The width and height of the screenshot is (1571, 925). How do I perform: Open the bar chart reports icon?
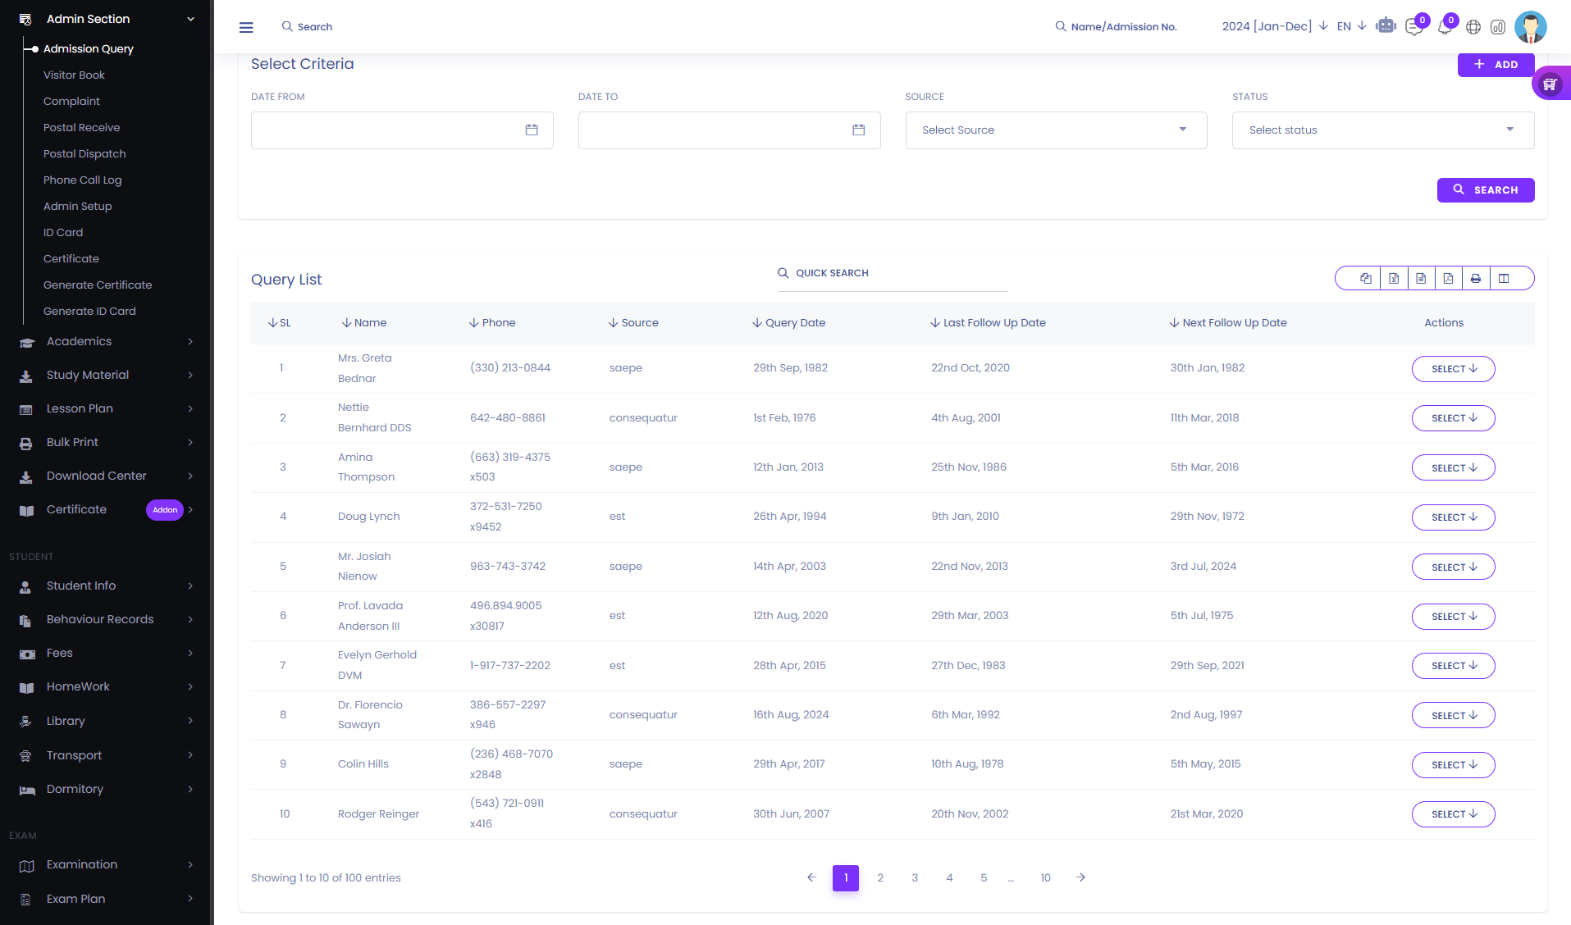(1498, 27)
